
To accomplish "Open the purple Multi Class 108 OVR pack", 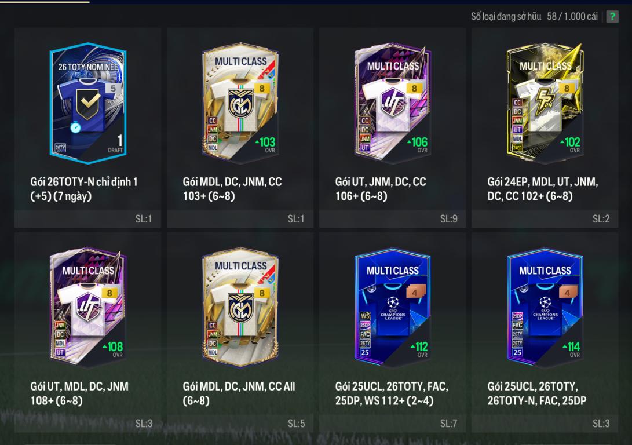I will [x=88, y=308].
